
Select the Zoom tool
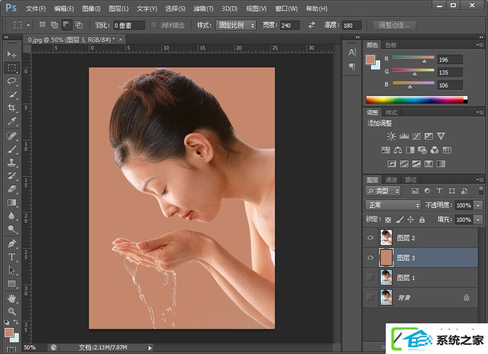[12, 311]
